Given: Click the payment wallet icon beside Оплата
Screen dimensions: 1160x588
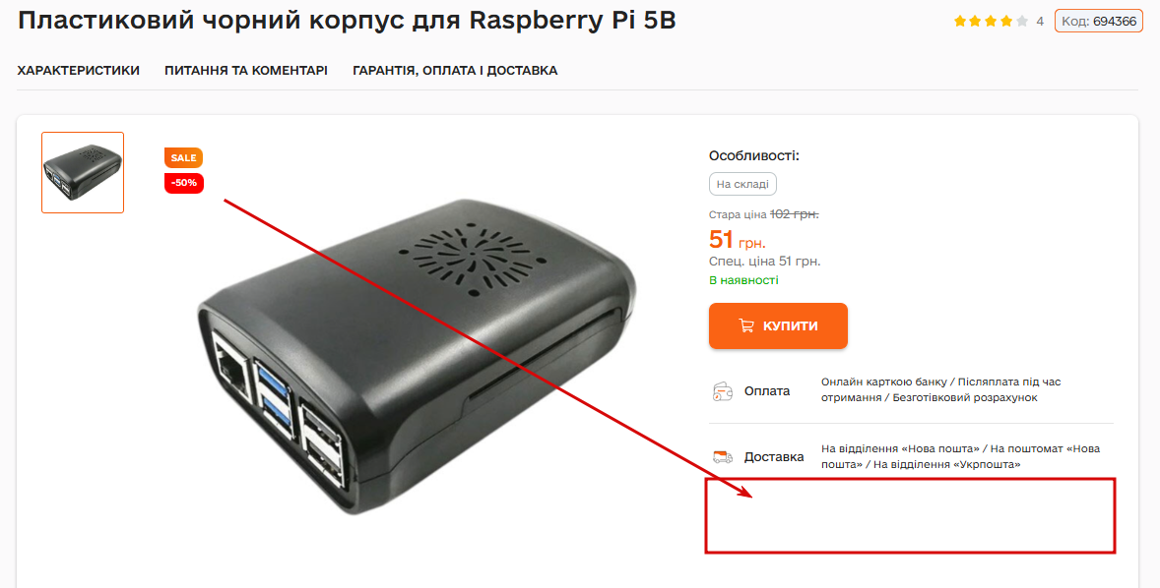Looking at the screenshot, I should (x=722, y=391).
